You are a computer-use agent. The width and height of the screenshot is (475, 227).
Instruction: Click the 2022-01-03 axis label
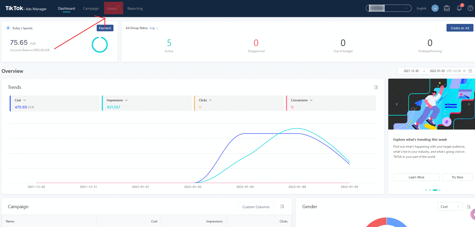click(245, 187)
